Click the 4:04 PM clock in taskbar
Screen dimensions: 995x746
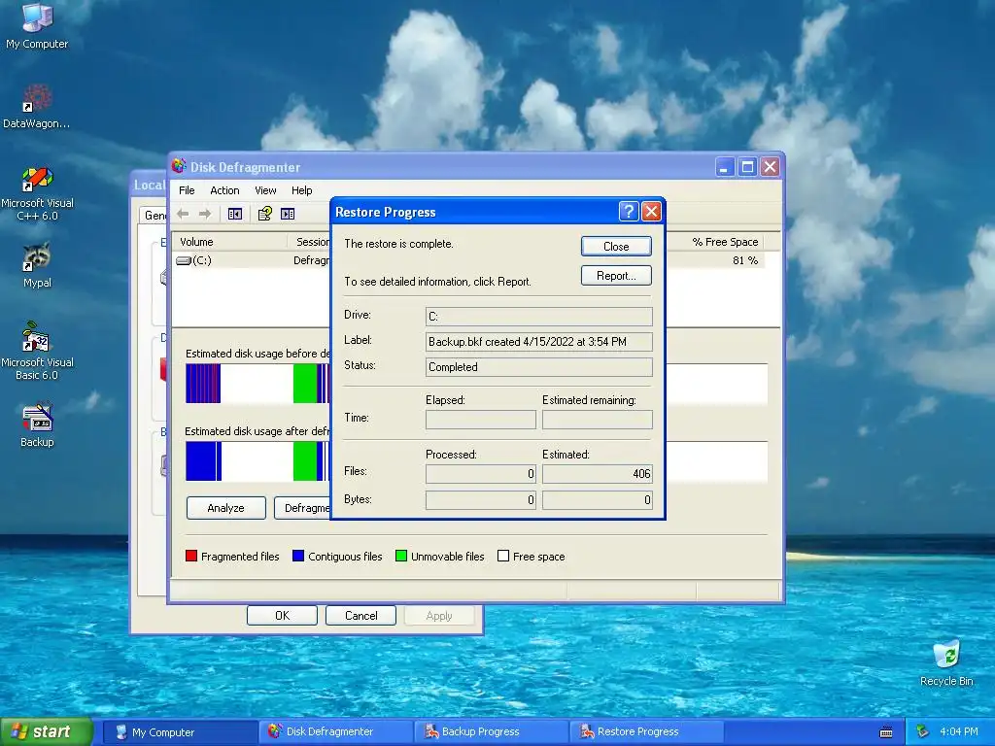pyautogui.click(x=958, y=731)
